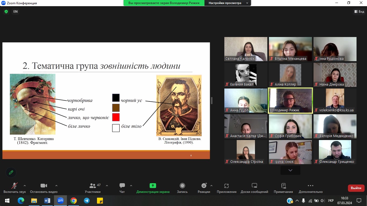Open Дополнительно more options menu
Image resolution: width=367 pixels, height=206 pixels.
coord(310,188)
